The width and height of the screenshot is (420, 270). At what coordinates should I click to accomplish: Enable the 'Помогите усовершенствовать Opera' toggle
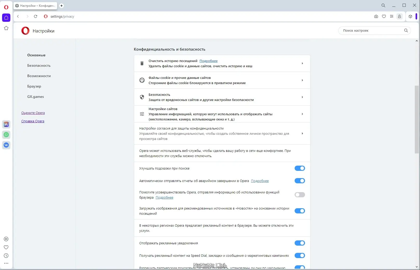(300, 195)
